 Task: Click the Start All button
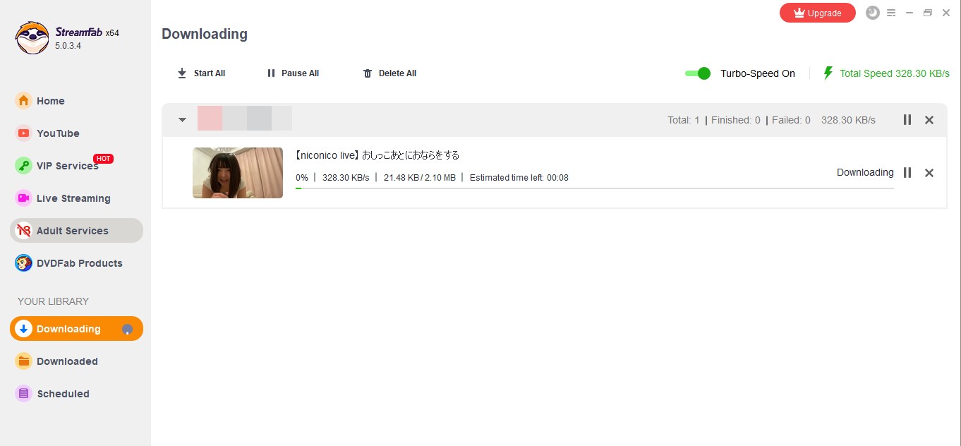(201, 73)
